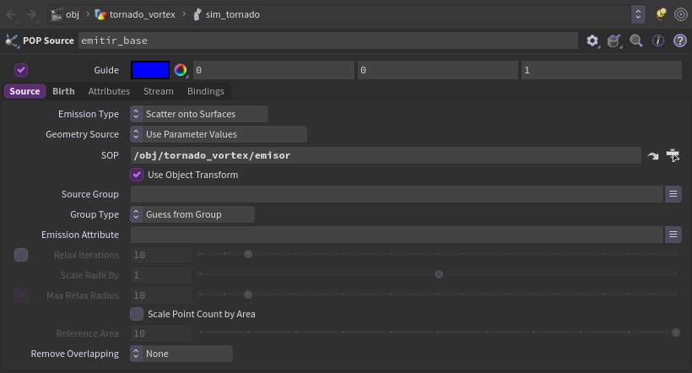
Task: Click the sim_tornado DOP network icon
Action: [x=197, y=14]
